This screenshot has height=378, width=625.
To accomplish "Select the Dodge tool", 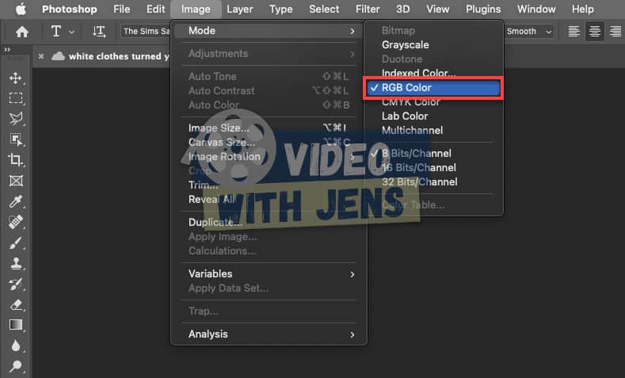I will tap(16, 366).
